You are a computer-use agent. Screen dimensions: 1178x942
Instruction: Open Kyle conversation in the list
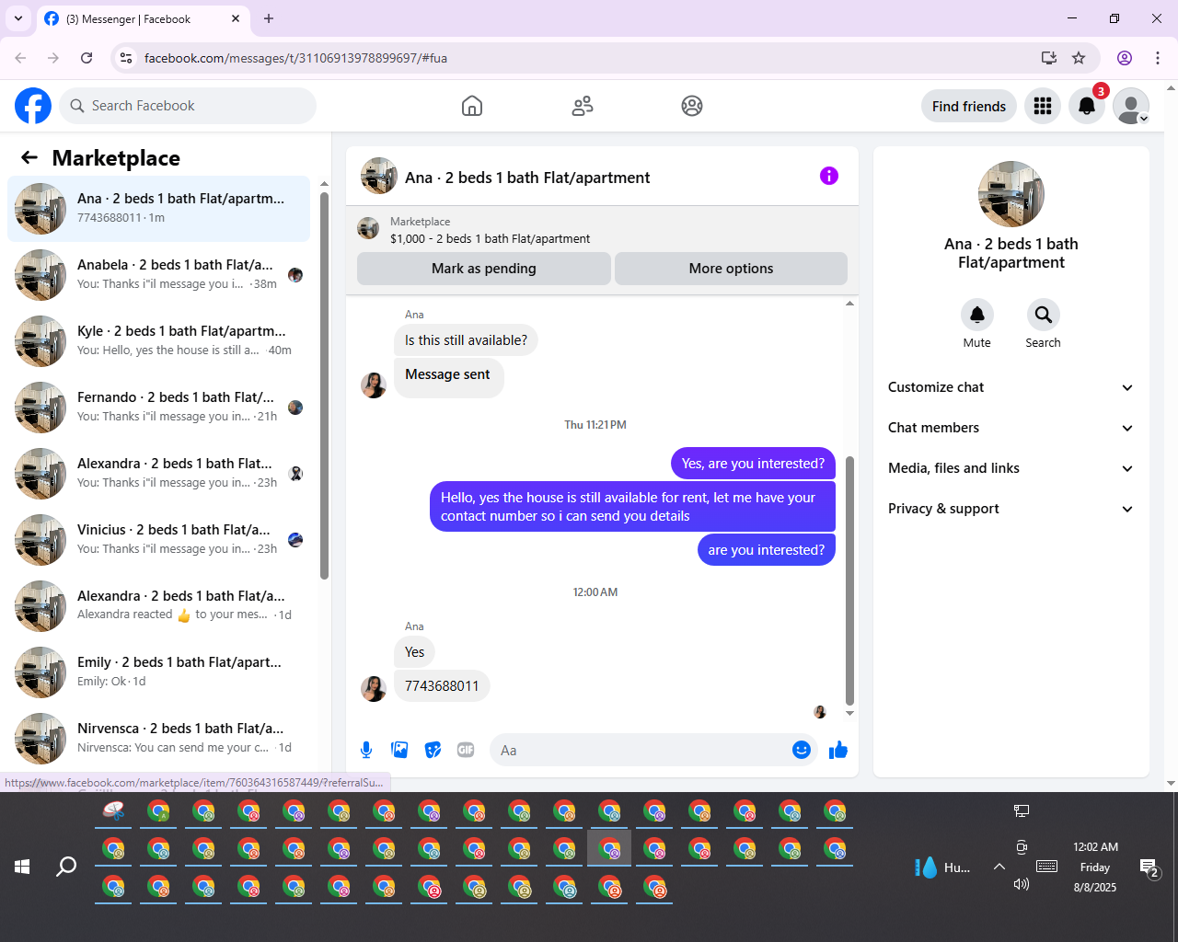coord(158,341)
